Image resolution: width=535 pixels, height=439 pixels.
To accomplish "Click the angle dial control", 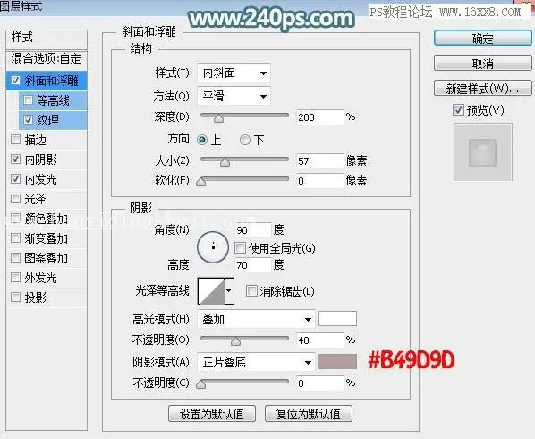I will pyautogui.click(x=213, y=247).
